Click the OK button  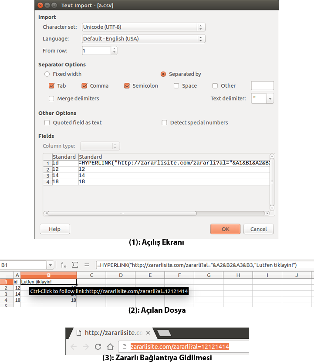tap(225, 229)
